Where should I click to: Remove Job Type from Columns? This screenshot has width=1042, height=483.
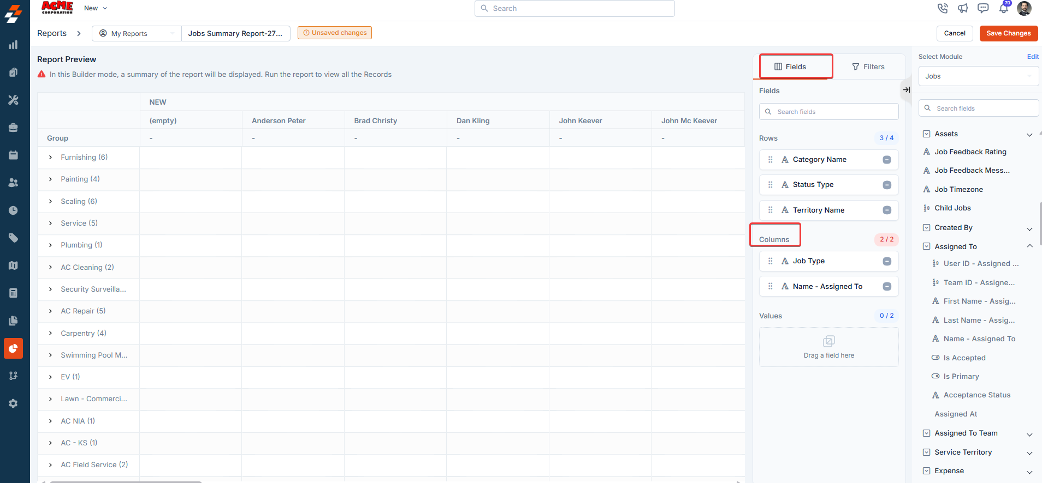887,261
